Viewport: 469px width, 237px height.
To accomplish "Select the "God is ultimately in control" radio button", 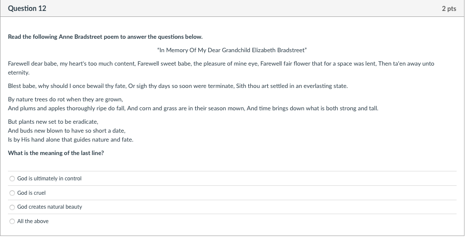I will tap(12, 179).
